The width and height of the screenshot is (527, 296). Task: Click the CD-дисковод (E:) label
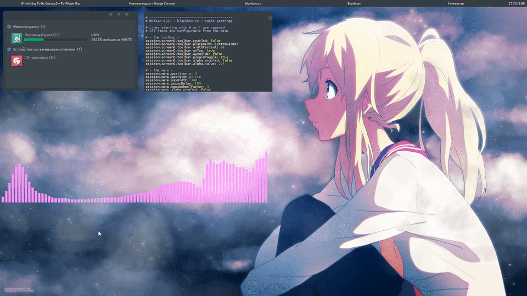pos(40,58)
